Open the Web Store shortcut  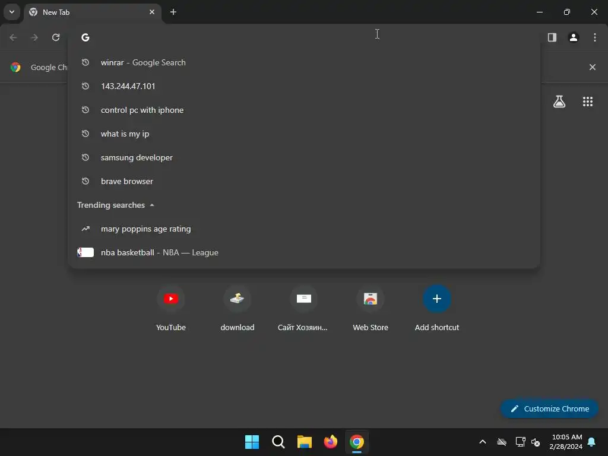pyautogui.click(x=370, y=308)
